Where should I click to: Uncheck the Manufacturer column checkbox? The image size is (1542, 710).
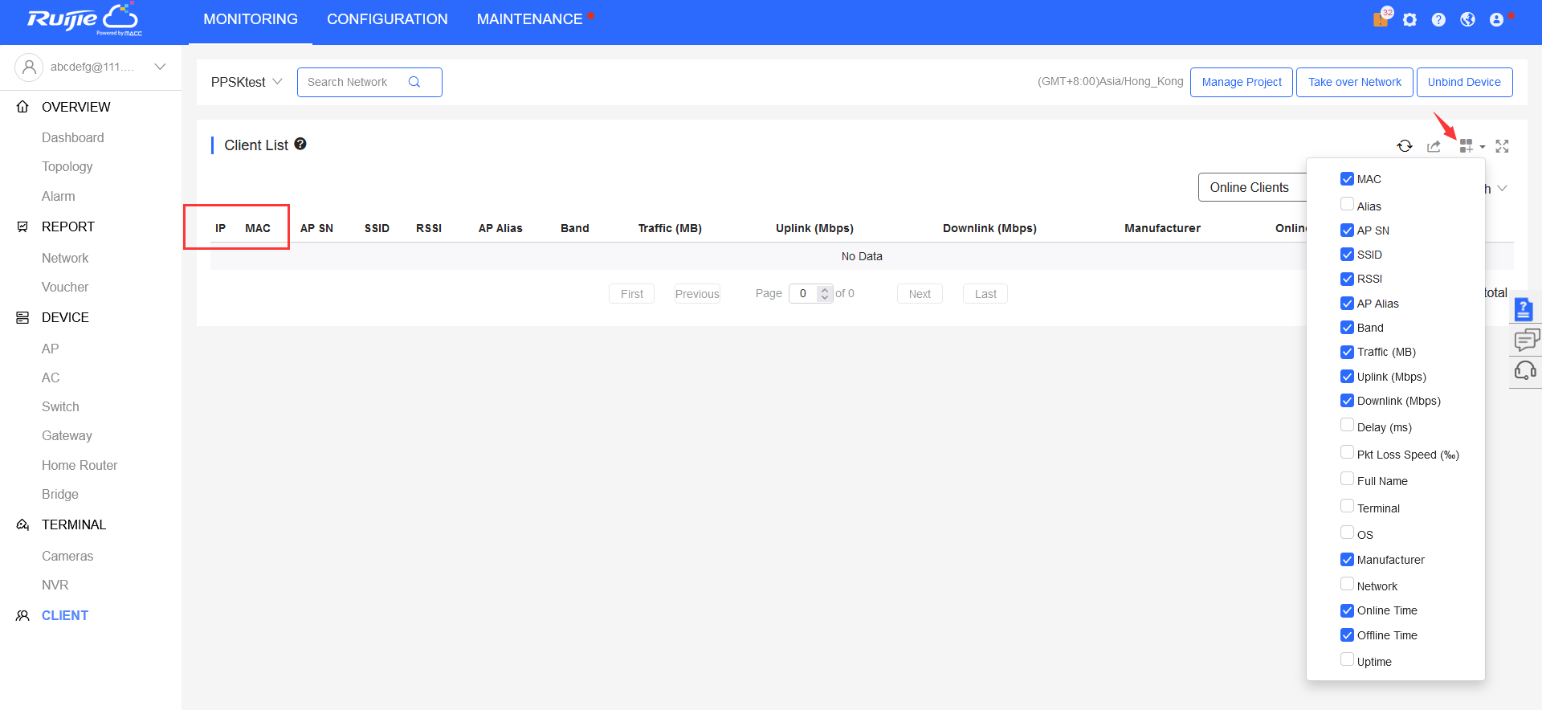pos(1347,560)
